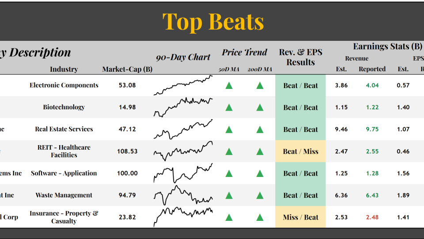Select the Industry column header
The width and height of the screenshot is (424, 239).
64,69
